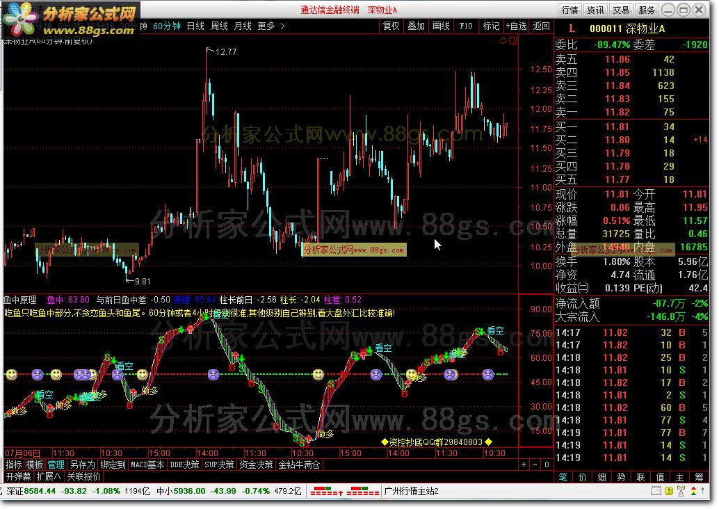Select 金钻牛满仓 indicator template
719x509 pixels.
click(x=300, y=464)
